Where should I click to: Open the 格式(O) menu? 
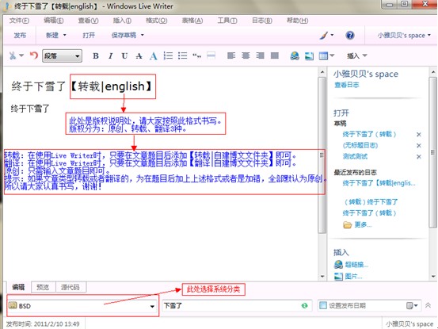point(157,21)
